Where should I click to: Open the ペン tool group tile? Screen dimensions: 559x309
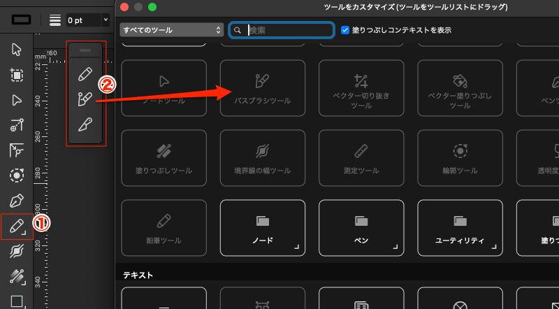pyautogui.click(x=361, y=228)
